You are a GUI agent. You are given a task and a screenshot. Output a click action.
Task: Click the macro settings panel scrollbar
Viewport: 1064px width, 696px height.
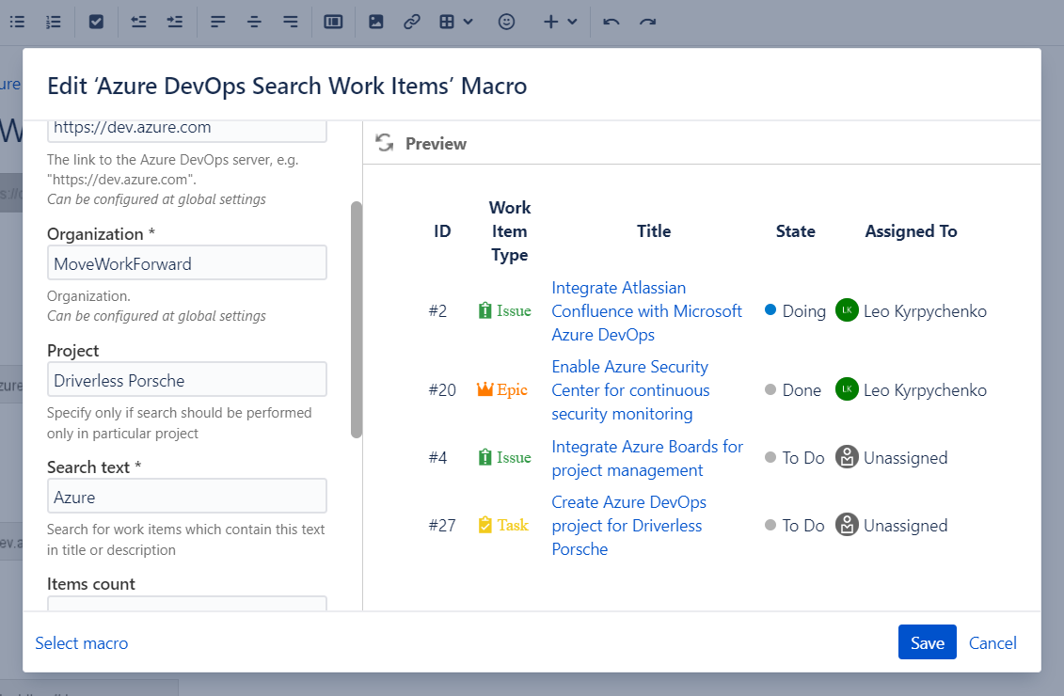[x=357, y=320]
